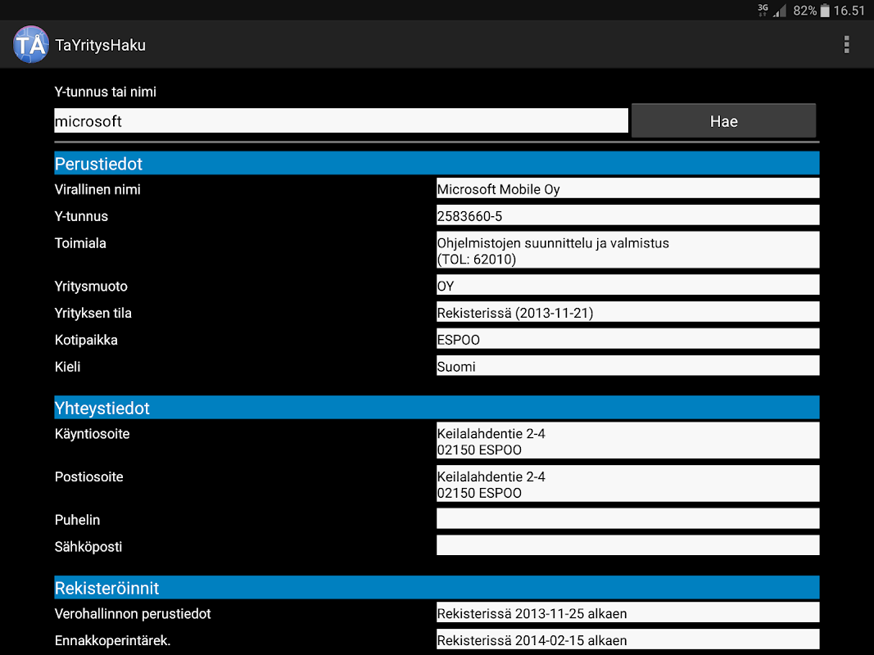Tap the Rekisterissä 2014-02-15 alkaen field
The height and width of the screenshot is (655, 874).
pyautogui.click(x=627, y=639)
